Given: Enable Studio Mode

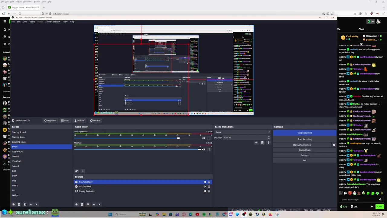Looking at the screenshot, I should click(304, 150).
